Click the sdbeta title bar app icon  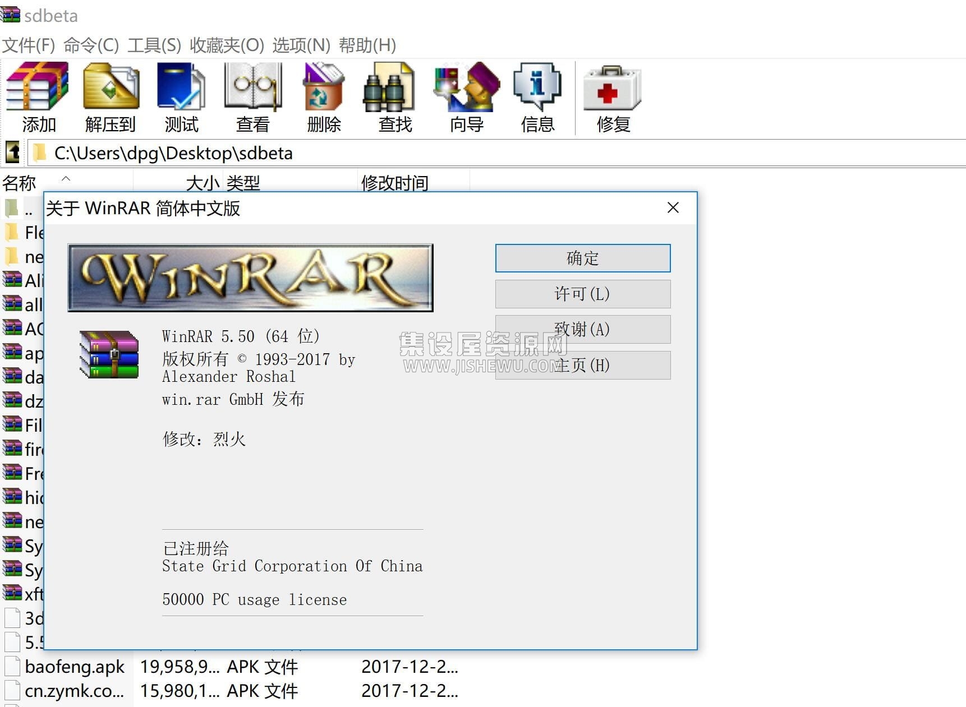[11, 15]
